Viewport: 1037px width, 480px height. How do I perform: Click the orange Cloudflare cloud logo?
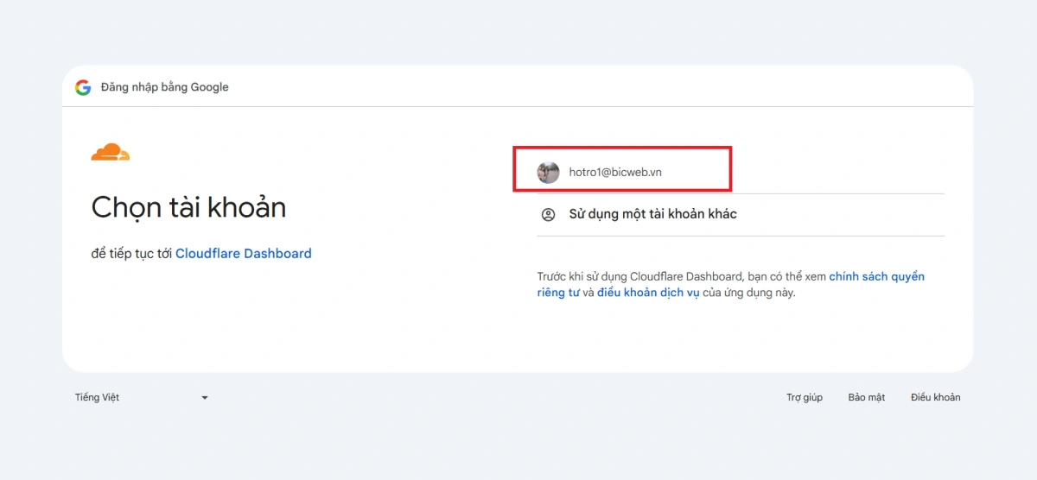111,153
